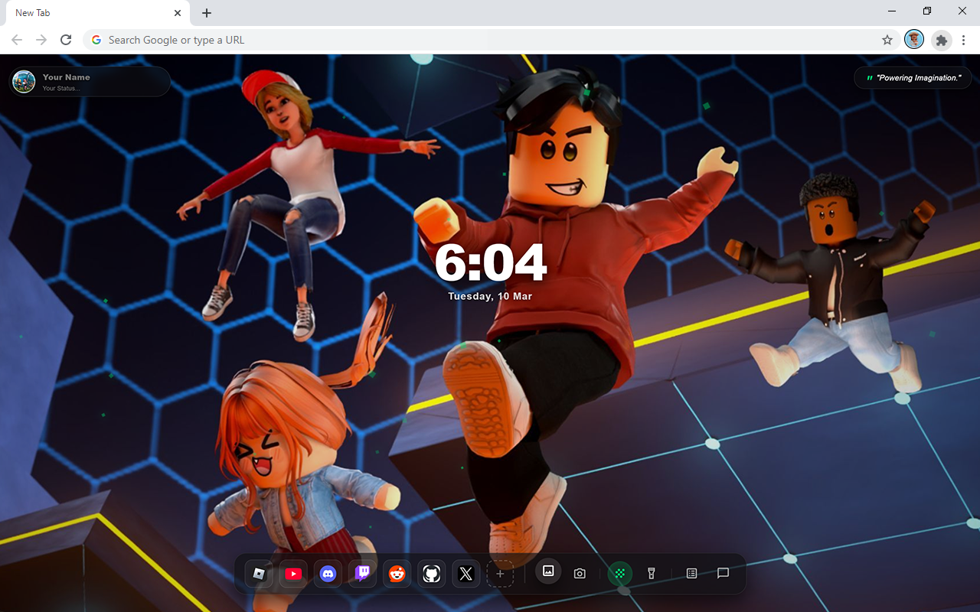
Task: Open the Reddit shortcut
Action: click(397, 574)
